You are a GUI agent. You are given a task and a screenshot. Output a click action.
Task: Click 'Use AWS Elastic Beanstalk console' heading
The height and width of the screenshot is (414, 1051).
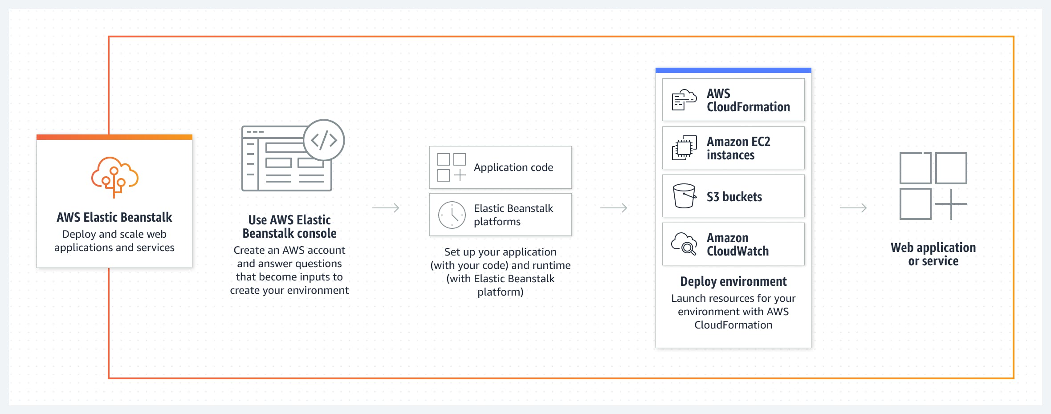coord(289,227)
